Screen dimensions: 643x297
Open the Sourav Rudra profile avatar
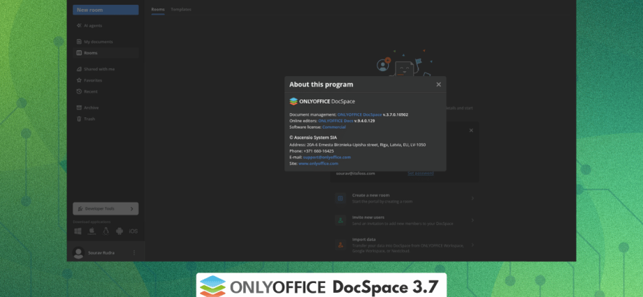pyautogui.click(x=78, y=253)
